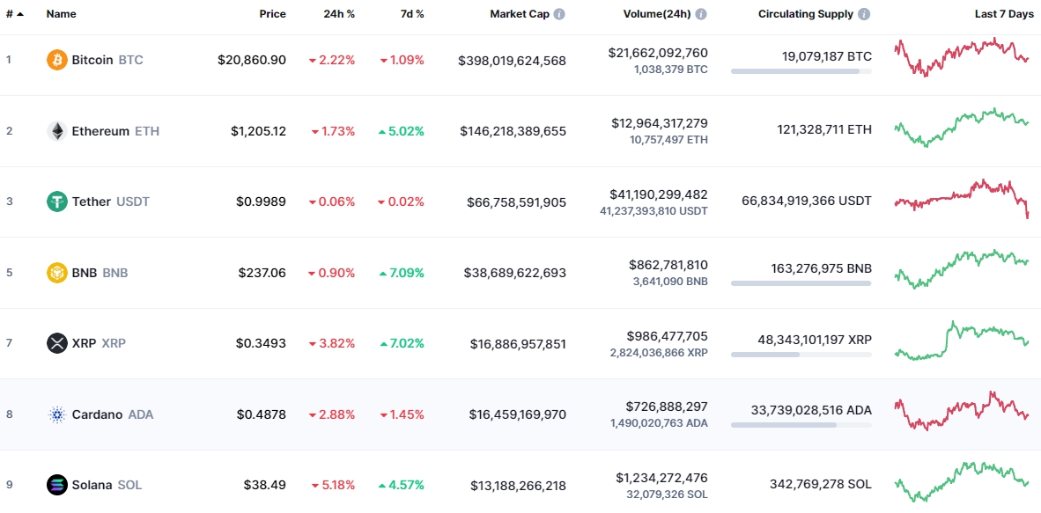Click Ethereum market cap $146,218,389,655
1041x513 pixels.
pyautogui.click(x=513, y=131)
